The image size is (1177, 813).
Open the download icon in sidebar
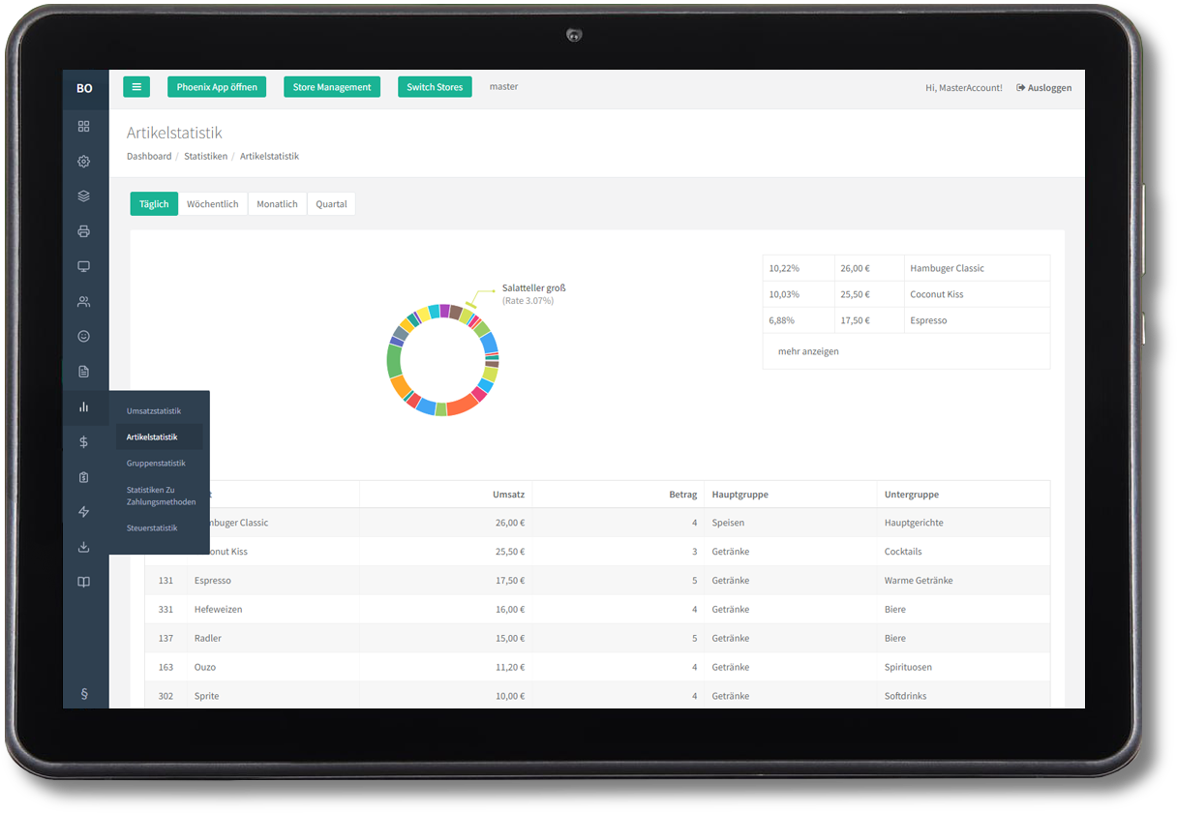pos(84,547)
